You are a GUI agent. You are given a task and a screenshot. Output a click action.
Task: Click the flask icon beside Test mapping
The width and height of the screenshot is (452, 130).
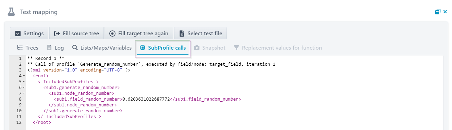(12, 12)
